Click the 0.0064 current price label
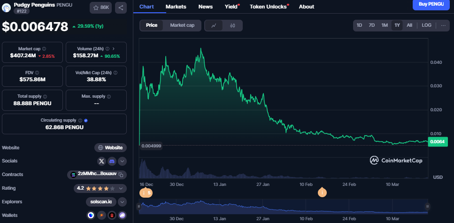 pos(438,142)
